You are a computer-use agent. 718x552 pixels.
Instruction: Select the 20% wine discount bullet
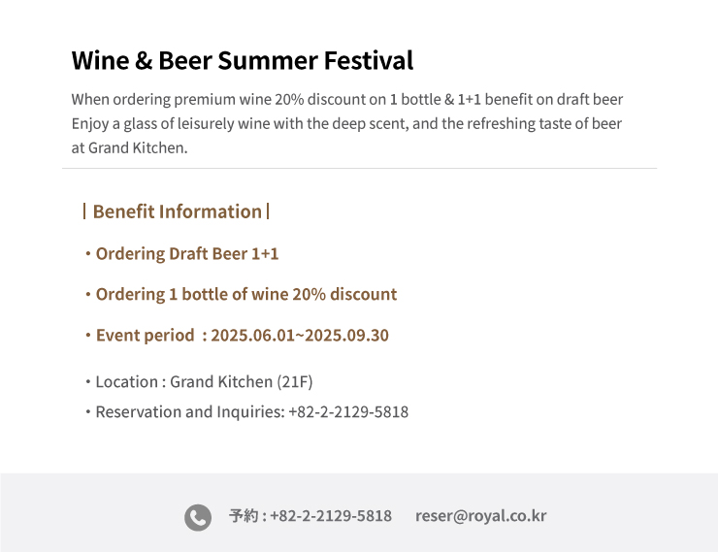pos(245,294)
